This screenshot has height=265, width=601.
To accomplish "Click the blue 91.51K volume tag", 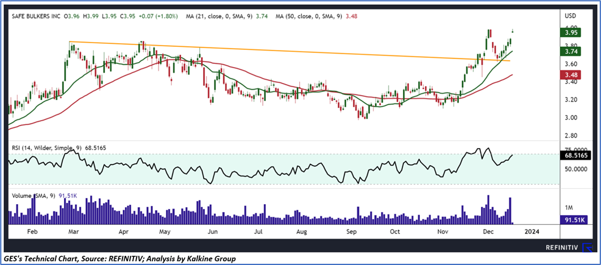I will coord(574,220).
